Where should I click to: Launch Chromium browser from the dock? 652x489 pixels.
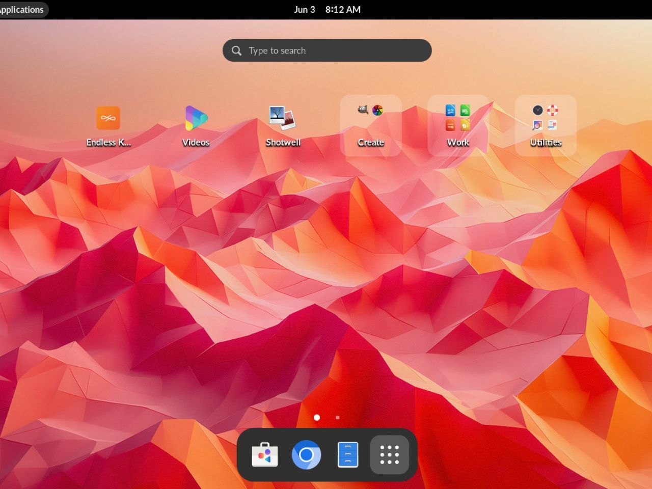click(306, 454)
